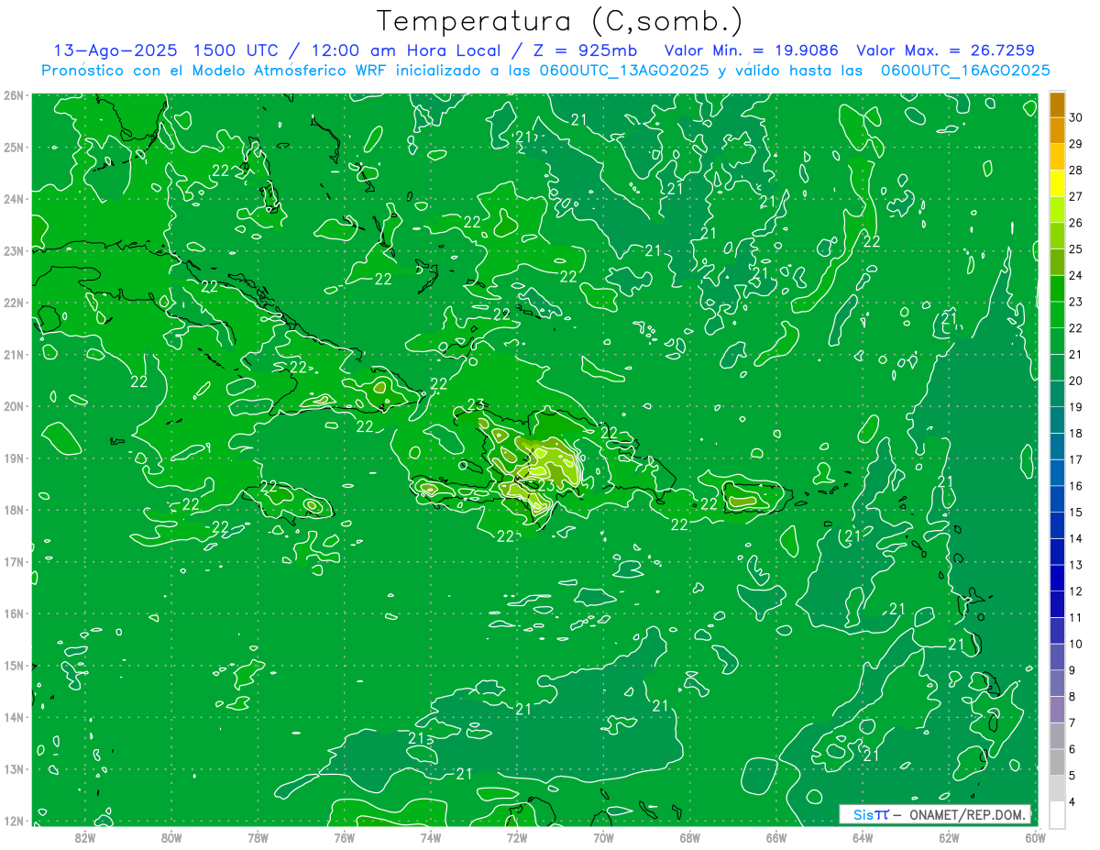
Task: Click the '12N' latitude label
Action: click(x=14, y=822)
